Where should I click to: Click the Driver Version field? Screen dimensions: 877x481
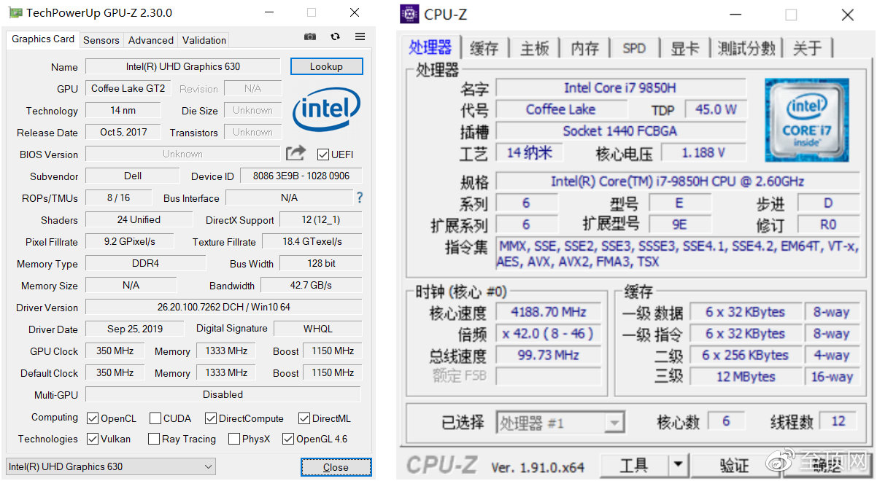coord(224,307)
